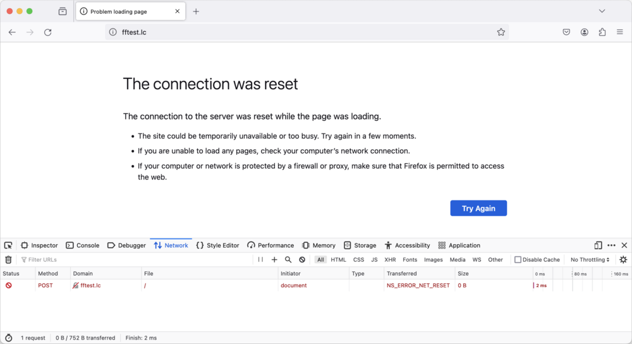This screenshot has height=344, width=632.
Task: Click the Filter URLs input field
Action: 136,260
